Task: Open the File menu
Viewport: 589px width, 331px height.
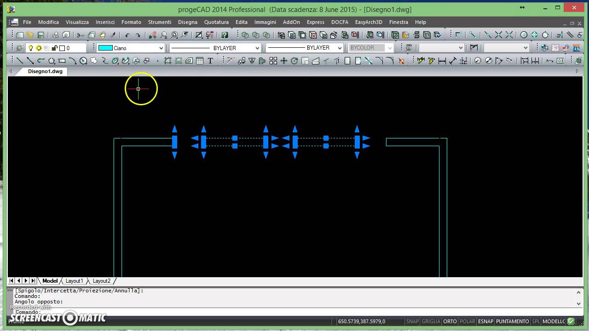Action: pyautogui.click(x=27, y=22)
